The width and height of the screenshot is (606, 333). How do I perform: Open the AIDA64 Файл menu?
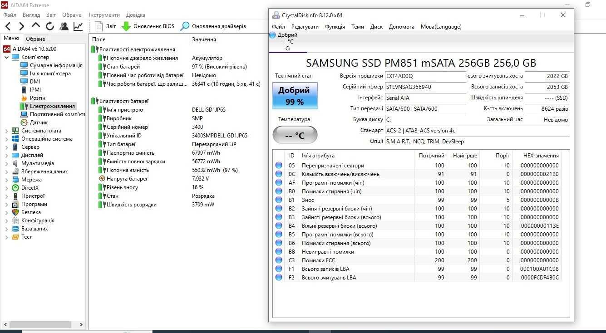[10, 15]
